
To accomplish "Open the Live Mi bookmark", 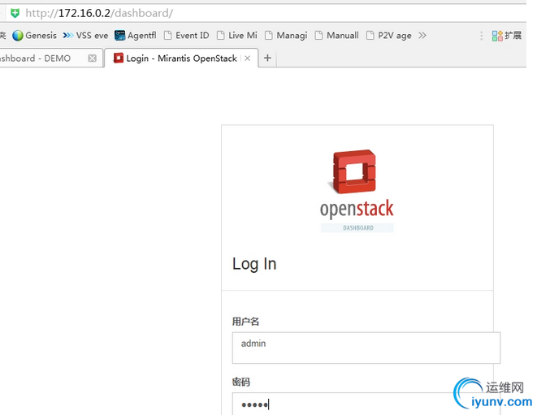I will point(237,35).
